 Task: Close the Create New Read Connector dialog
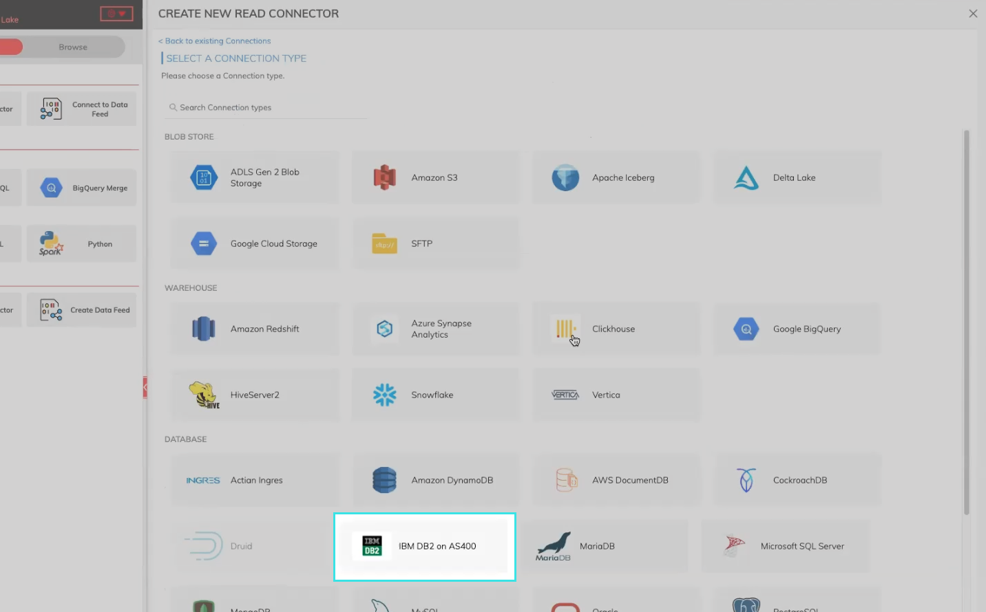pos(973,14)
